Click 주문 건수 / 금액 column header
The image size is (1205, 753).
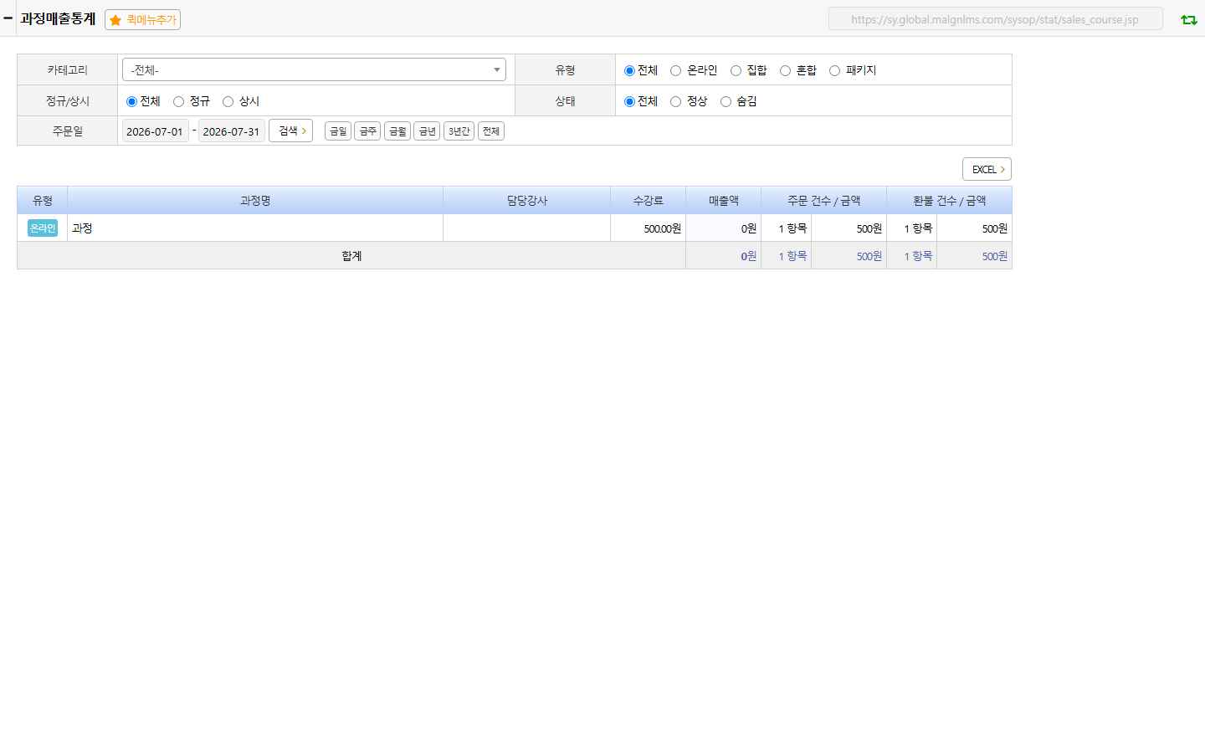coord(824,201)
